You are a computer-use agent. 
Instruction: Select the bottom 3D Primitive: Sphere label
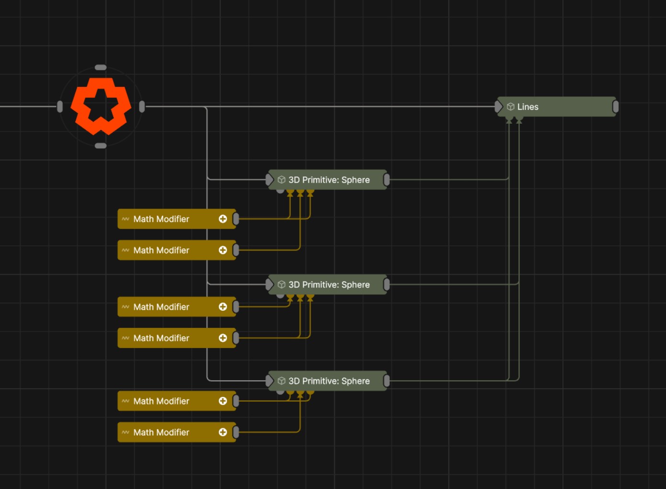(329, 381)
